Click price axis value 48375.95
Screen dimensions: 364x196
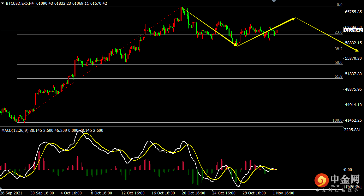(x=353, y=89)
